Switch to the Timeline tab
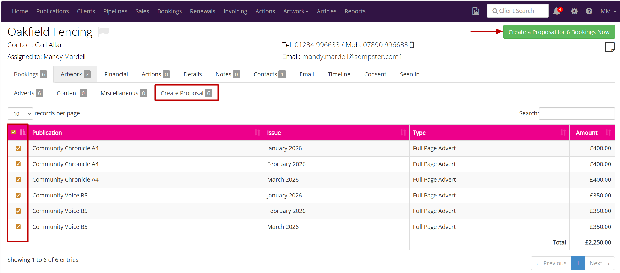Image resolution: width=620 pixels, height=273 pixels. [339, 74]
